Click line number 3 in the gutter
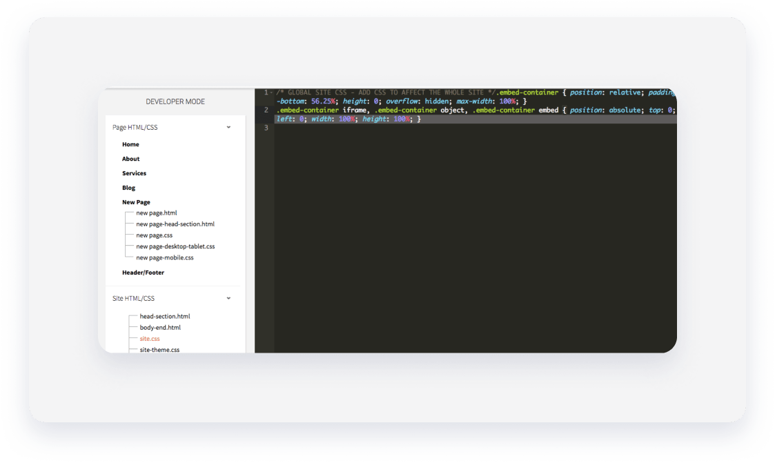The width and height of the screenshot is (775, 463). tap(266, 128)
